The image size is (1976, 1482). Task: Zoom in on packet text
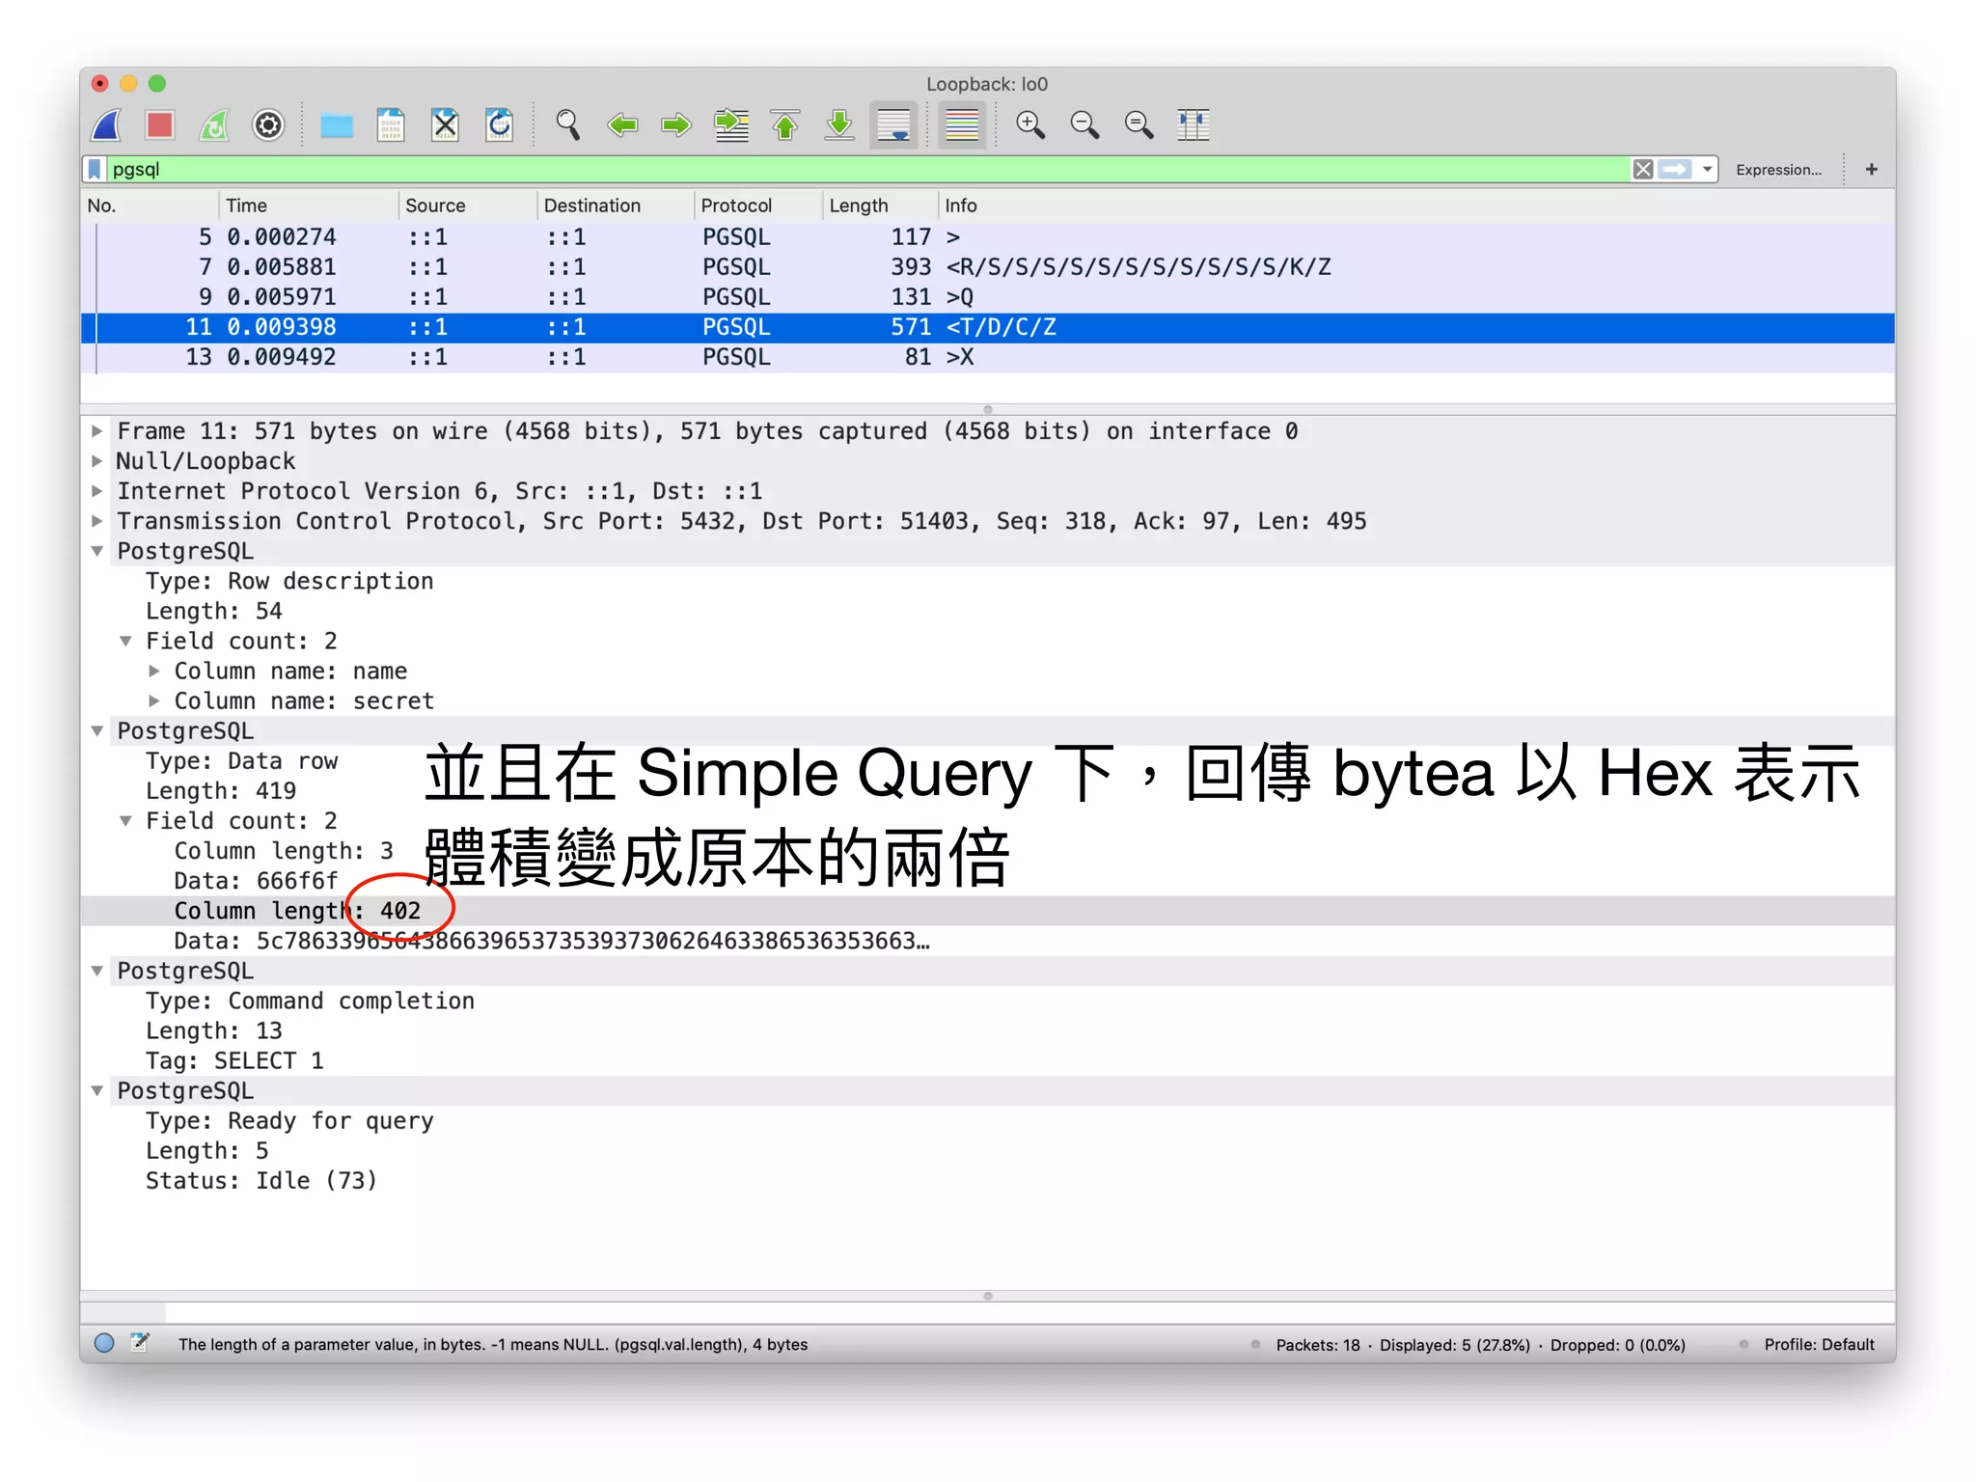click(x=1030, y=124)
